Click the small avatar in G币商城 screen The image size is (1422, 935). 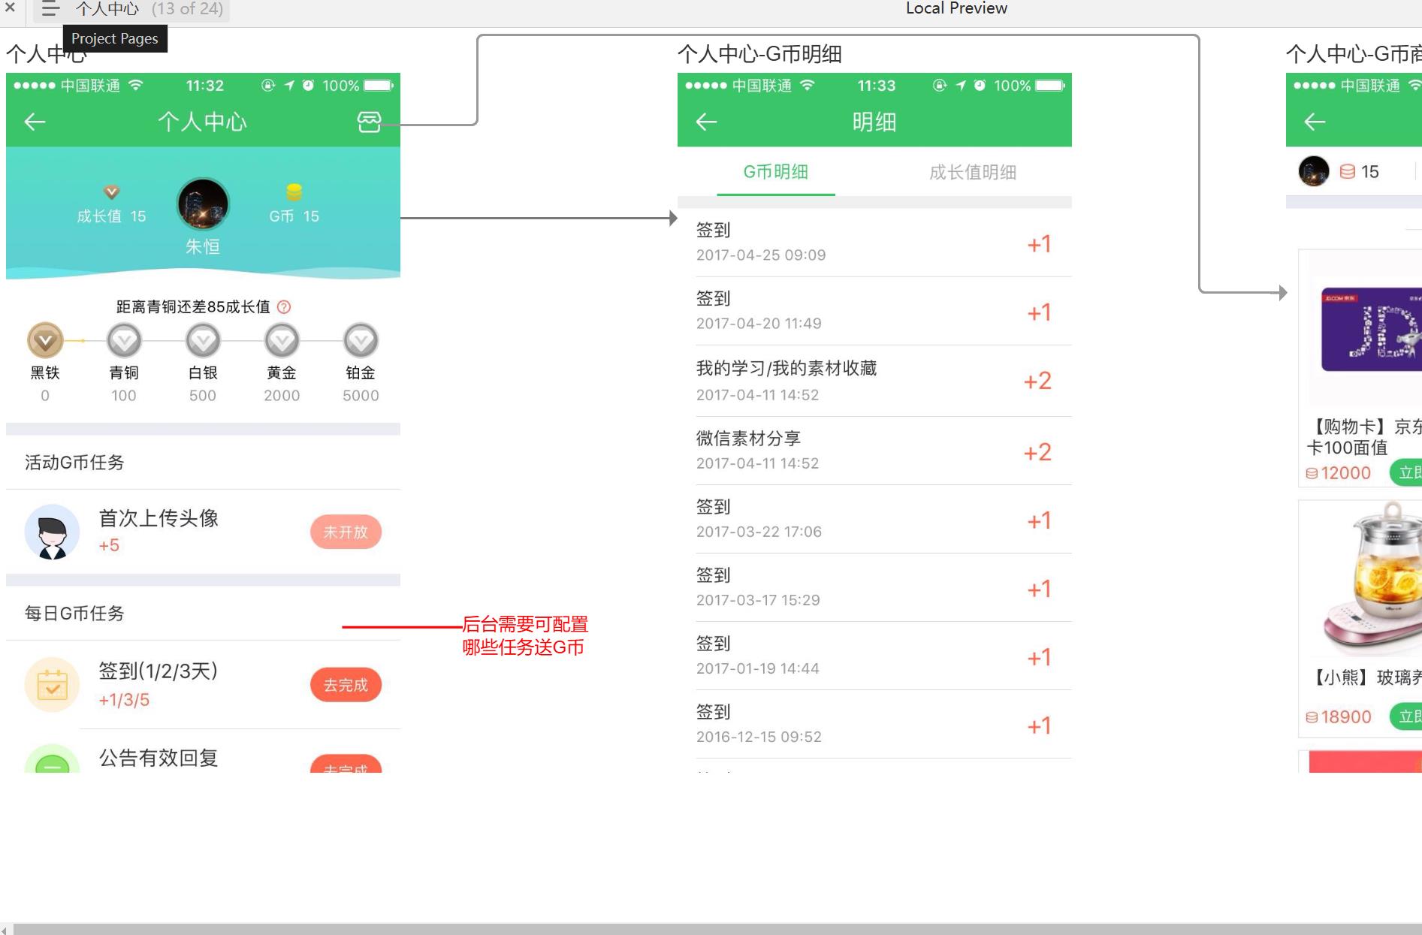pyautogui.click(x=1314, y=171)
